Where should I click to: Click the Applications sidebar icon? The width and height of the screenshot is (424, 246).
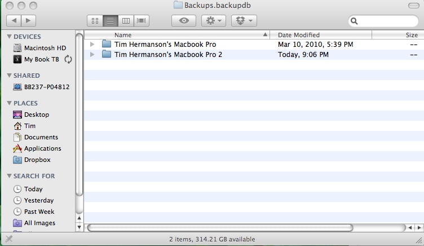pyautogui.click(x=17, y=148)
